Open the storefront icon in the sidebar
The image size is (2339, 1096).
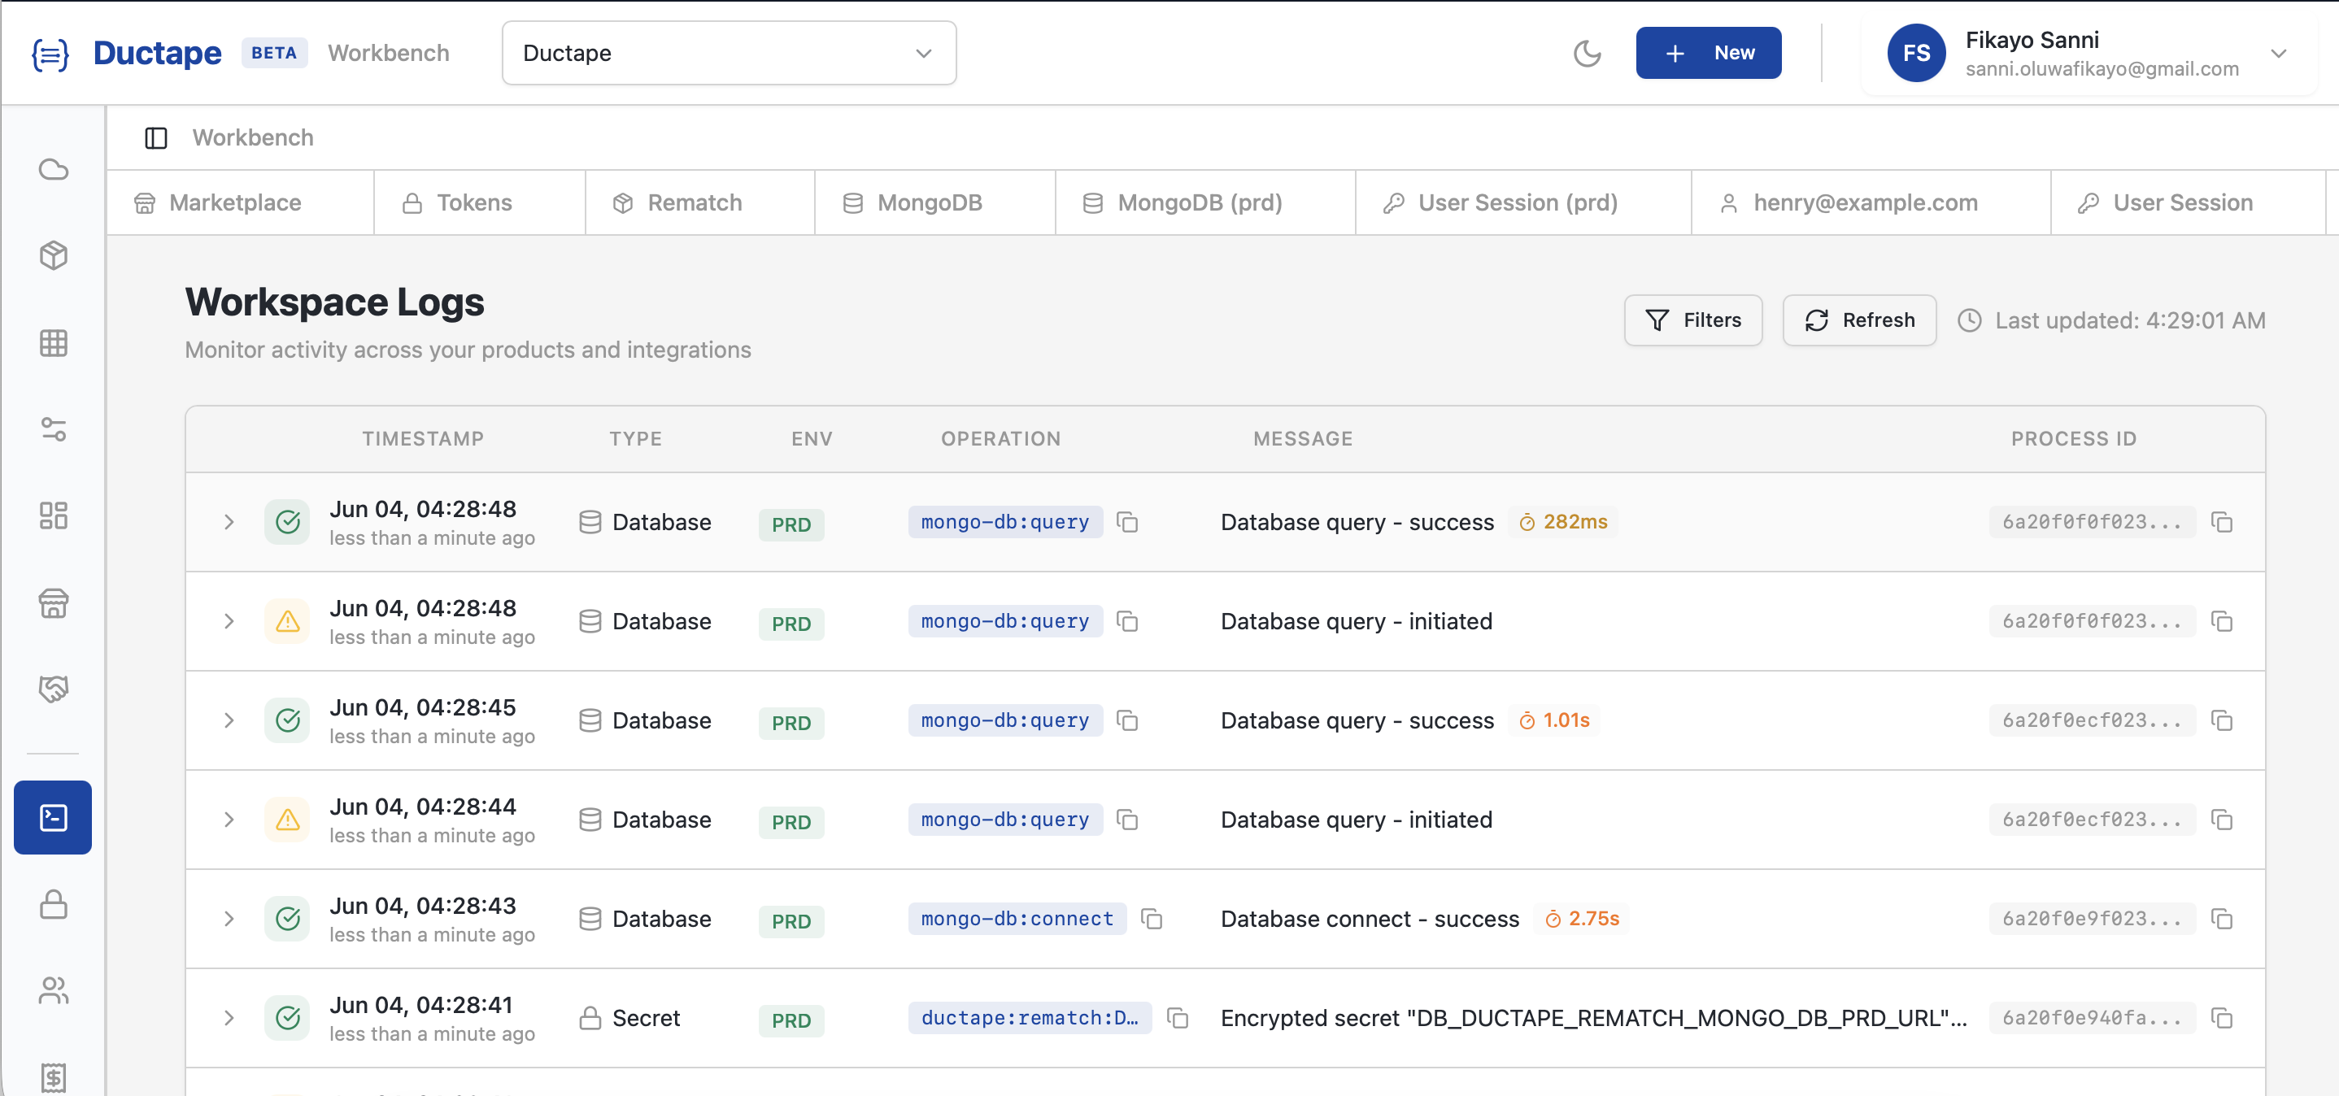[x=54, y=603]
